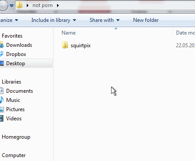Open the squirtpix folder icon
The width and height of the screenshot is (195, 161).
65,45
